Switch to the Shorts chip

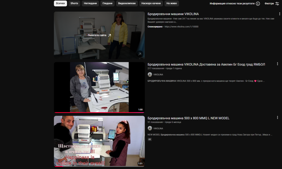[74, 3]
